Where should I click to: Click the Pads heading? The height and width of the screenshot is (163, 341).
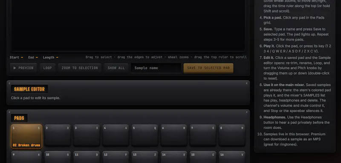tap(19, 118)
